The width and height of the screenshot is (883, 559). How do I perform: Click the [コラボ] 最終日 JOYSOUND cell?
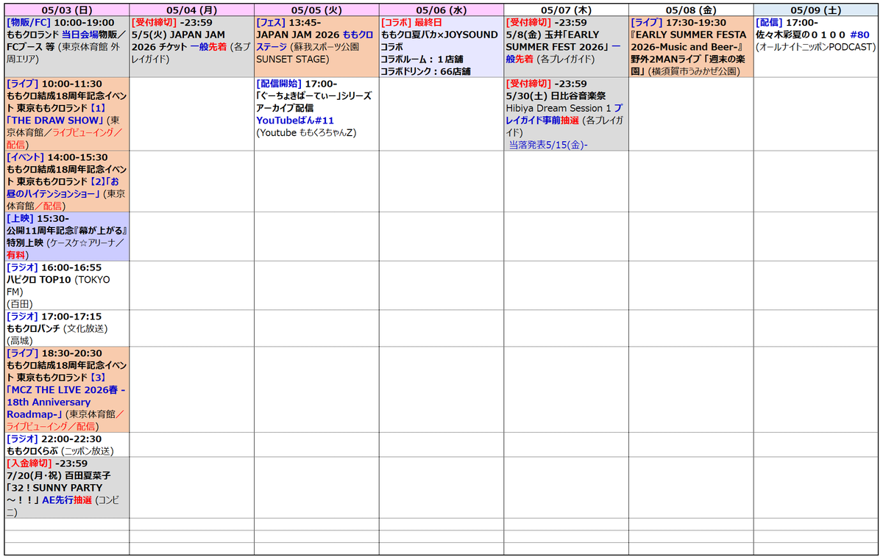tap(441, 46)
